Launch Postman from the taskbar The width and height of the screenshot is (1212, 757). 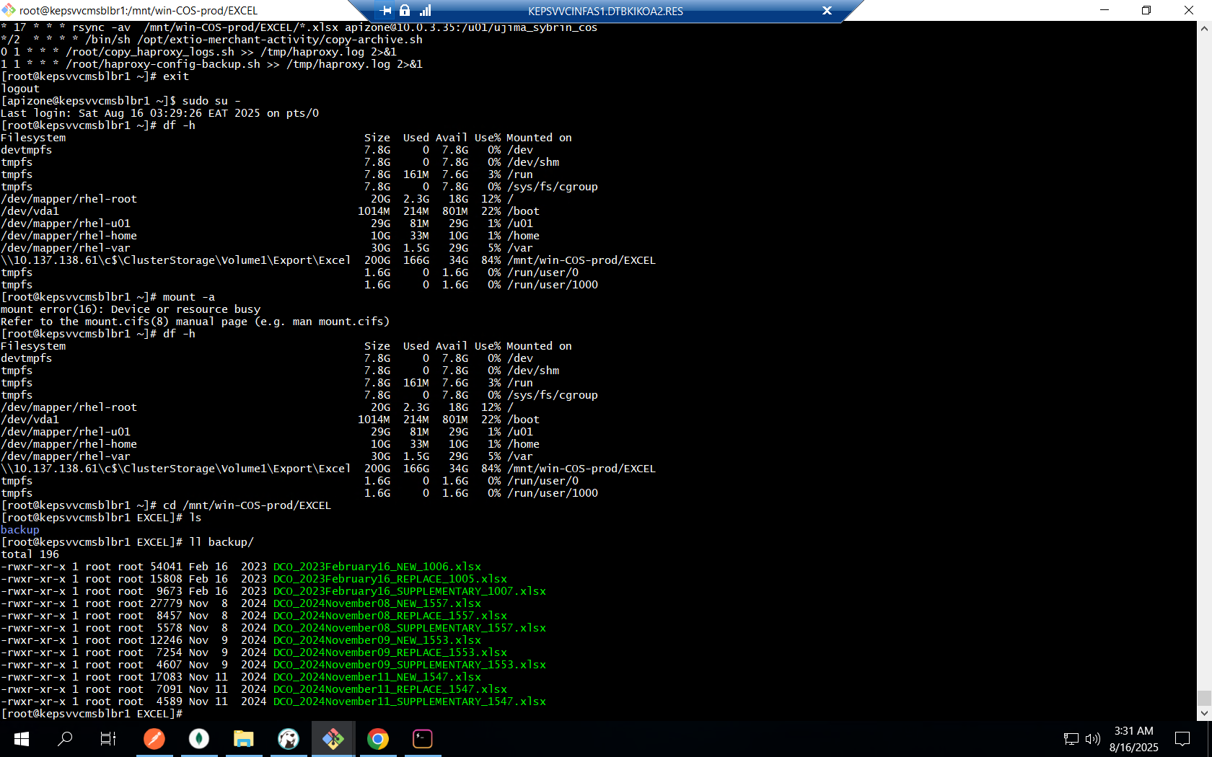point(154,739)
